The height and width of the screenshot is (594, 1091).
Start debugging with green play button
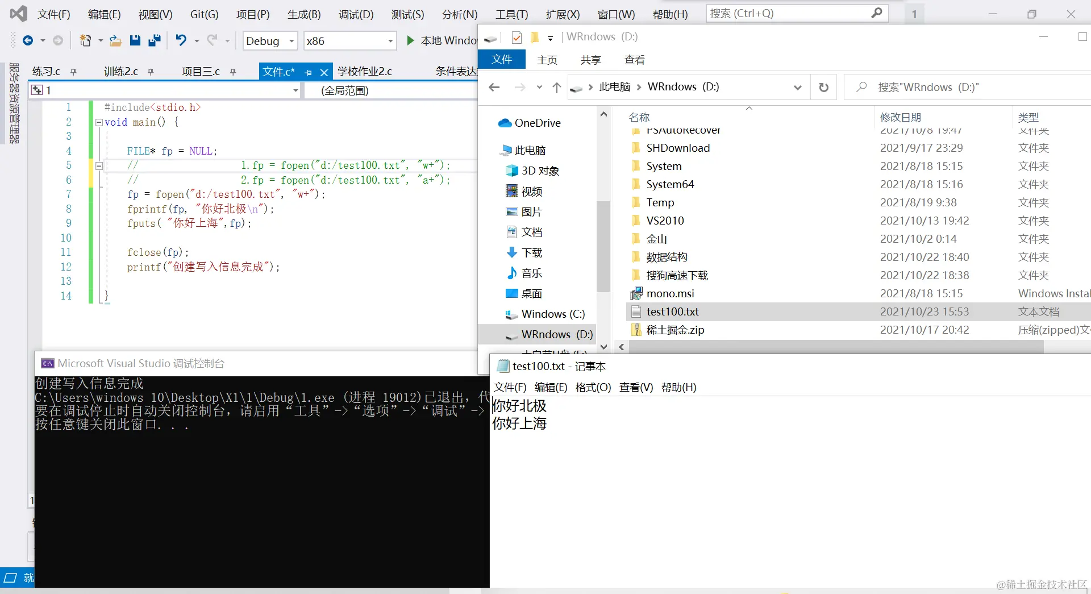410,40
